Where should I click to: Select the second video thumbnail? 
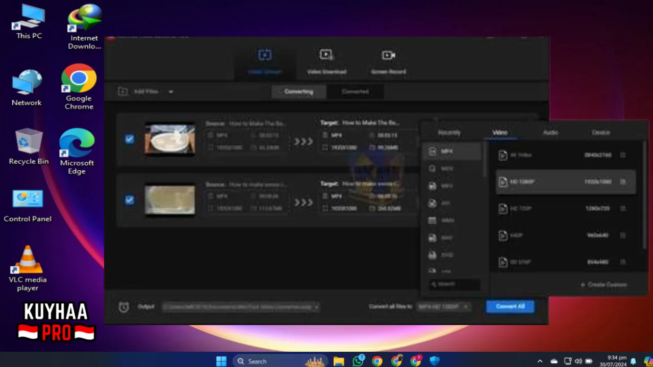tap(170, 200)
